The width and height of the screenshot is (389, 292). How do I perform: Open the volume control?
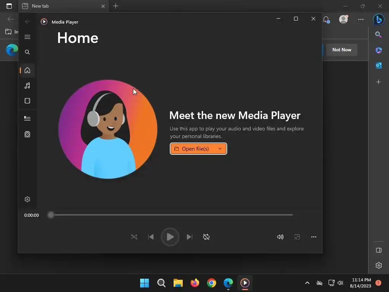coord(280,237)
